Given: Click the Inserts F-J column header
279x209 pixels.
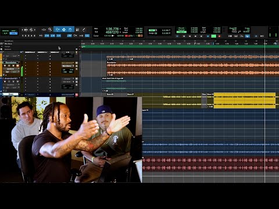Looking at the screenshot, I should click(42, 52).
